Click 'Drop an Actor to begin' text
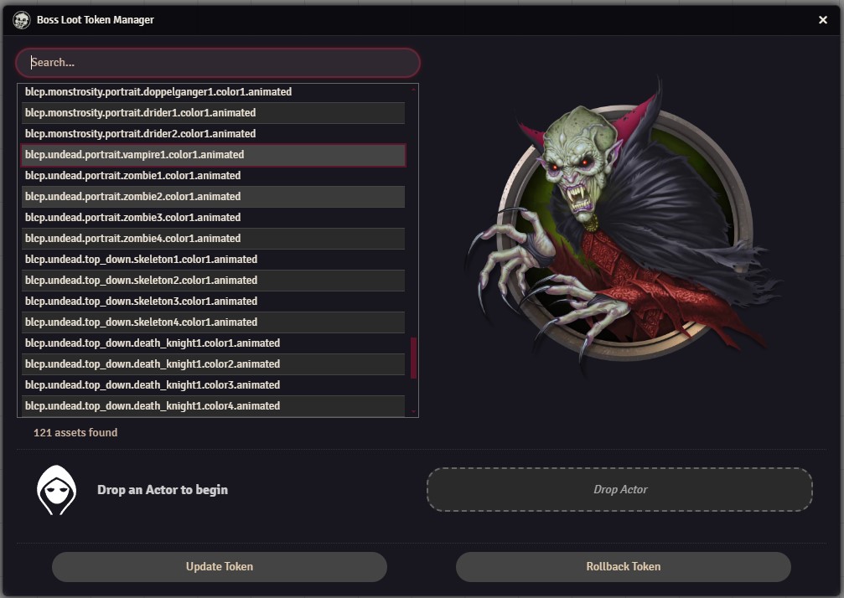Screen dimensions: 844x598 [x=163, y=490]
